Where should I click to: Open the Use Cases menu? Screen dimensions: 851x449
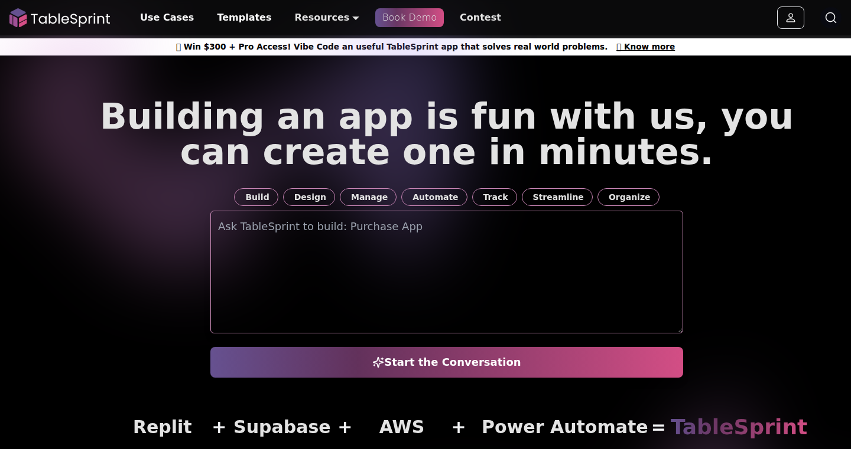(x=167, y=18)
